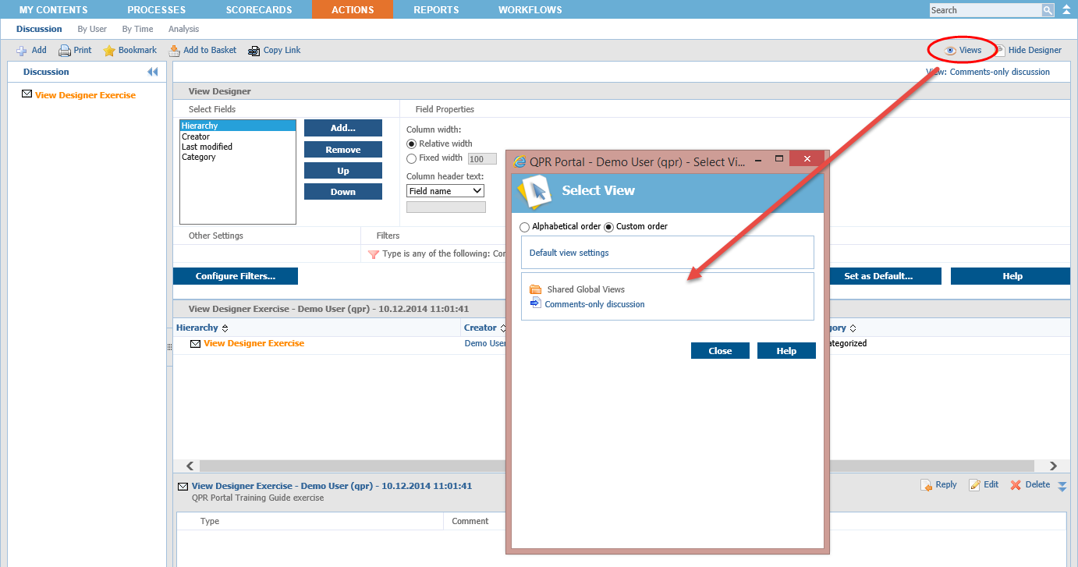Click the Add icon in toolbar

[22, 51]
